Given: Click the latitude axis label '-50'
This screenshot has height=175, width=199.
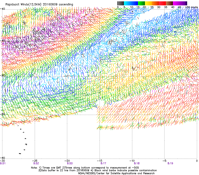Looking at the screenshot, I should [2, 75].
